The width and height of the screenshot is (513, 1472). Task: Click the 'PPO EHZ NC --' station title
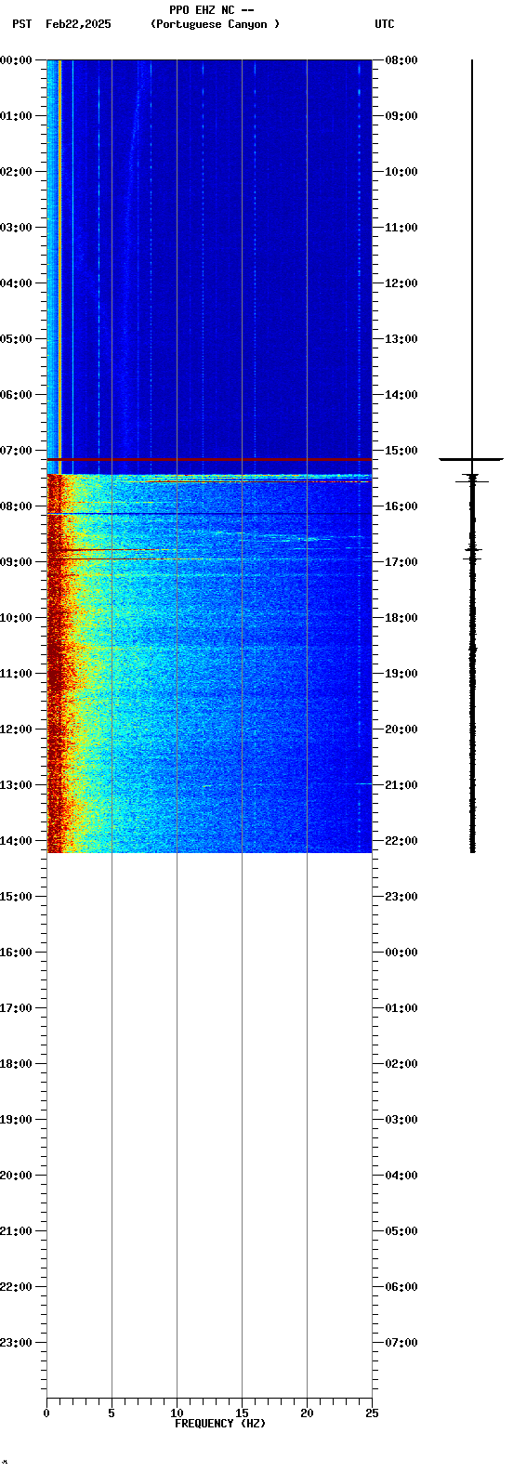point(212,10)
